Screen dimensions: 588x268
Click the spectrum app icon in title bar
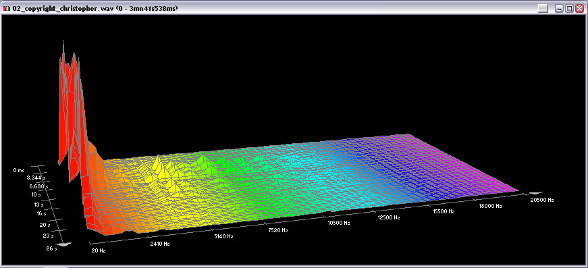(x=6, y=8)
